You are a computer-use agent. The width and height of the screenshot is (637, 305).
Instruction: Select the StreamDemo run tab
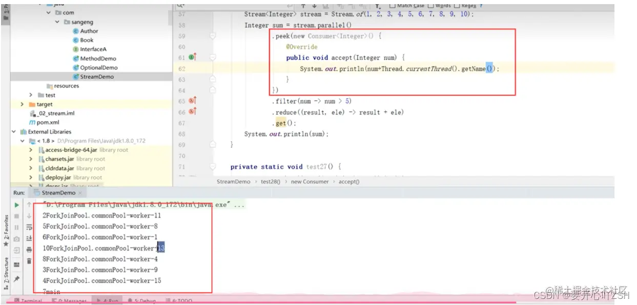coord(58,193)
